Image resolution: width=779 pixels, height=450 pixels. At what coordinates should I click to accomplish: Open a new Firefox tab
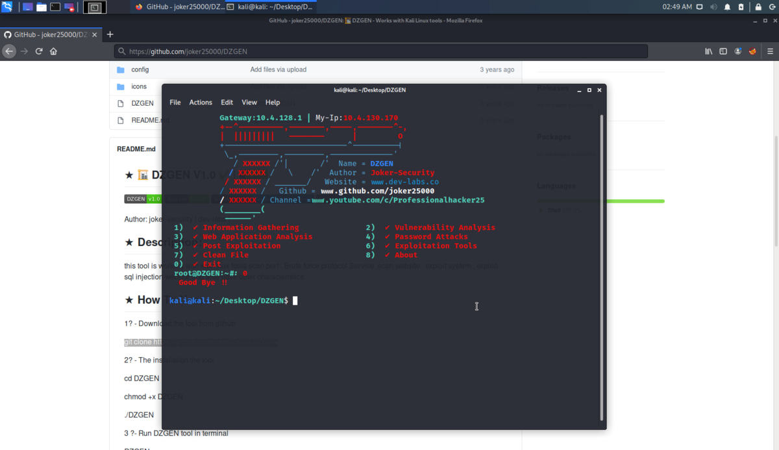coord(110,34)
